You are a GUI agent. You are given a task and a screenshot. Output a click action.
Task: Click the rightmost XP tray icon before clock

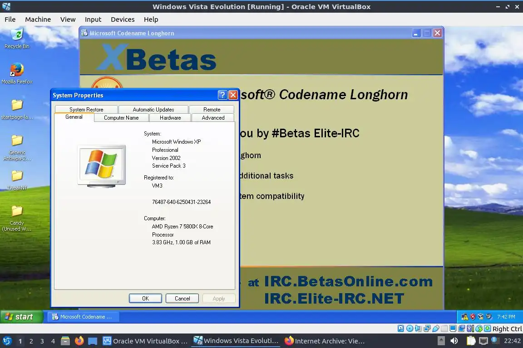coord(489,317)
